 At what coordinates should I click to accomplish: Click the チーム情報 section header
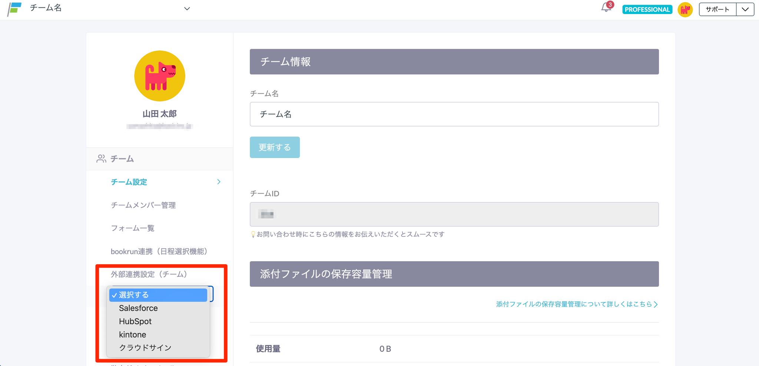coord(454,62)
